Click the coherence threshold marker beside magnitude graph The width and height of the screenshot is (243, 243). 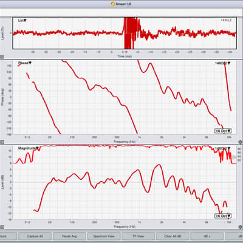pyautogui.click(x=234, y=157)
